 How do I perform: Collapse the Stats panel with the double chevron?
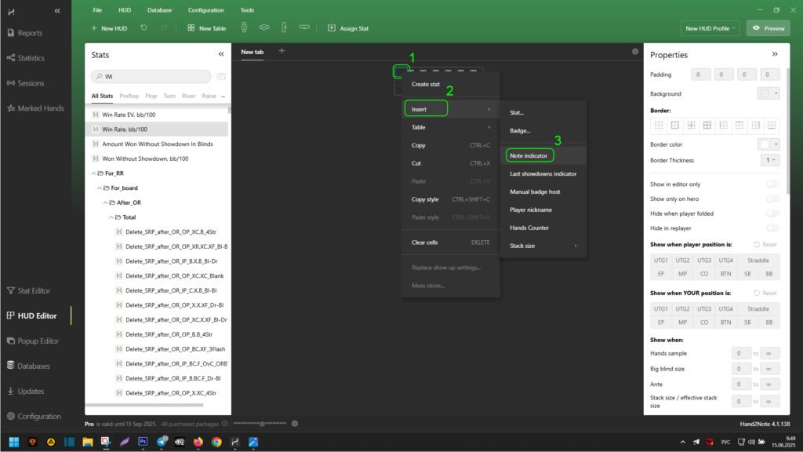tap(221, 55)
